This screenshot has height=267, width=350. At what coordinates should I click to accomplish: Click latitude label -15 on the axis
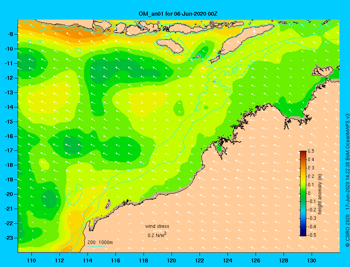tap(9, 122)
